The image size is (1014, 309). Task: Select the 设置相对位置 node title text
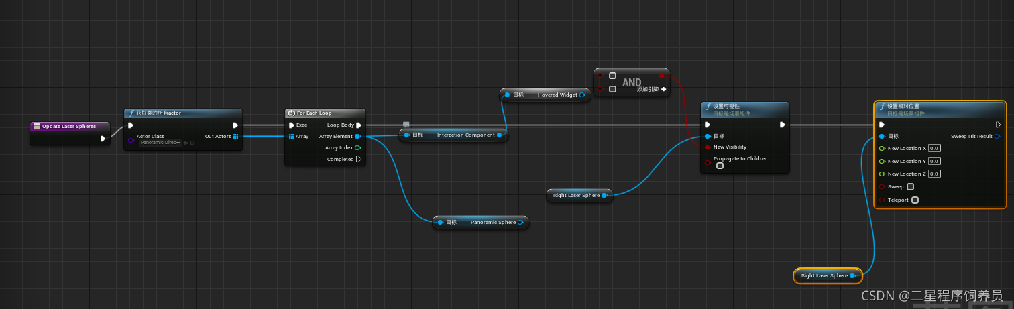pyautogui.click(x=903, y=106)
